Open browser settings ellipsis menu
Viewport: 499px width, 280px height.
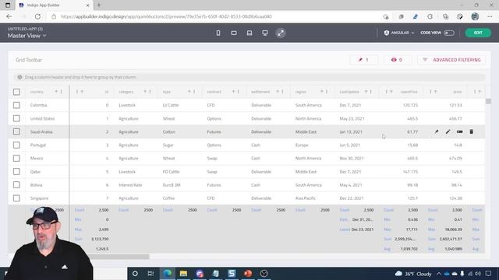(x=490, y=16)
